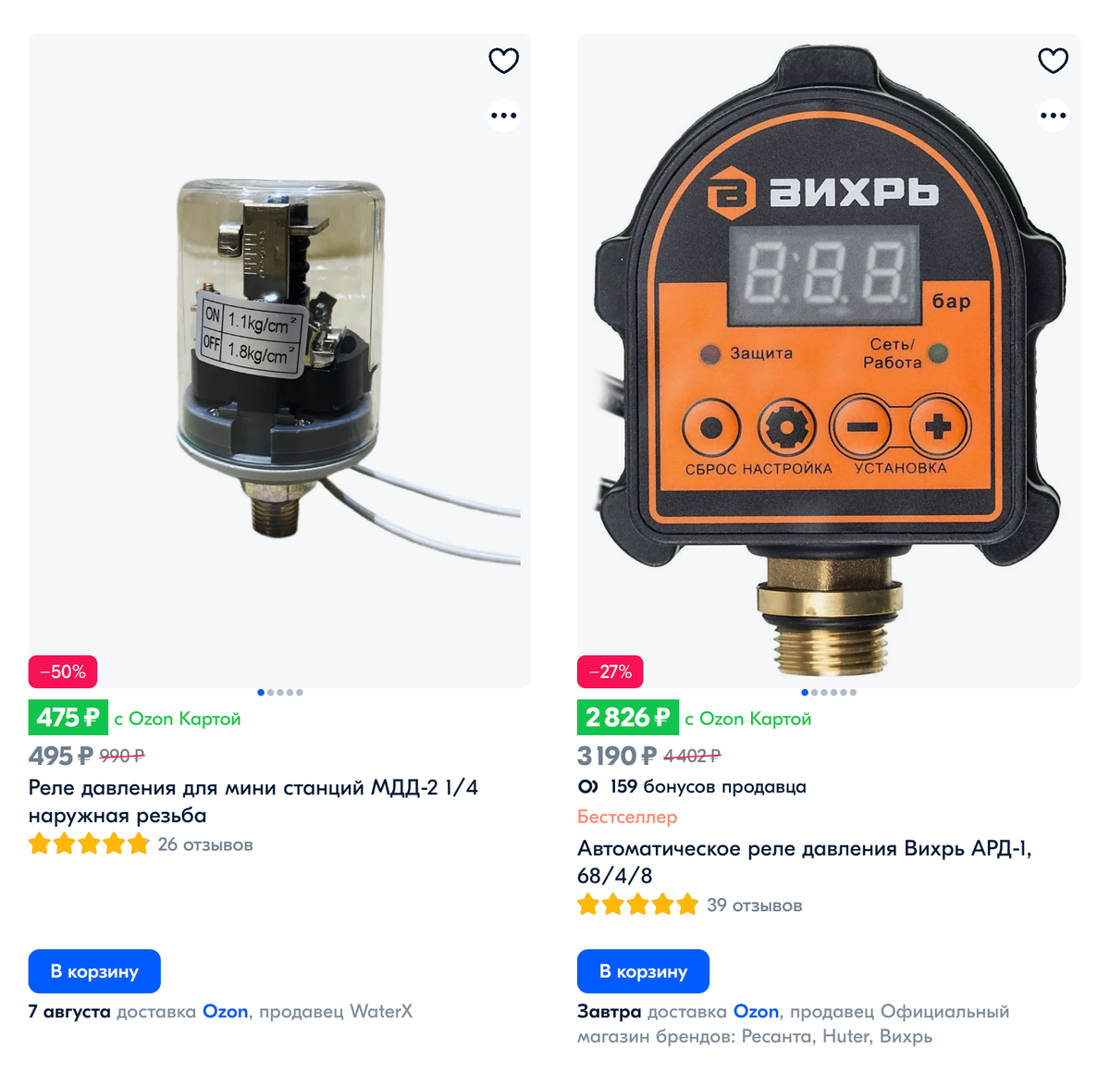
Task: Click star rating of МДД-2 relay
Action: (89, 844)
